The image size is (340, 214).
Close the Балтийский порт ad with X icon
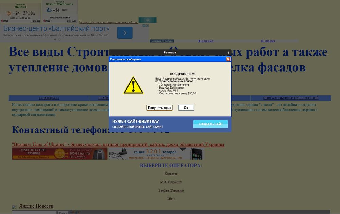[x=147, y=26]
